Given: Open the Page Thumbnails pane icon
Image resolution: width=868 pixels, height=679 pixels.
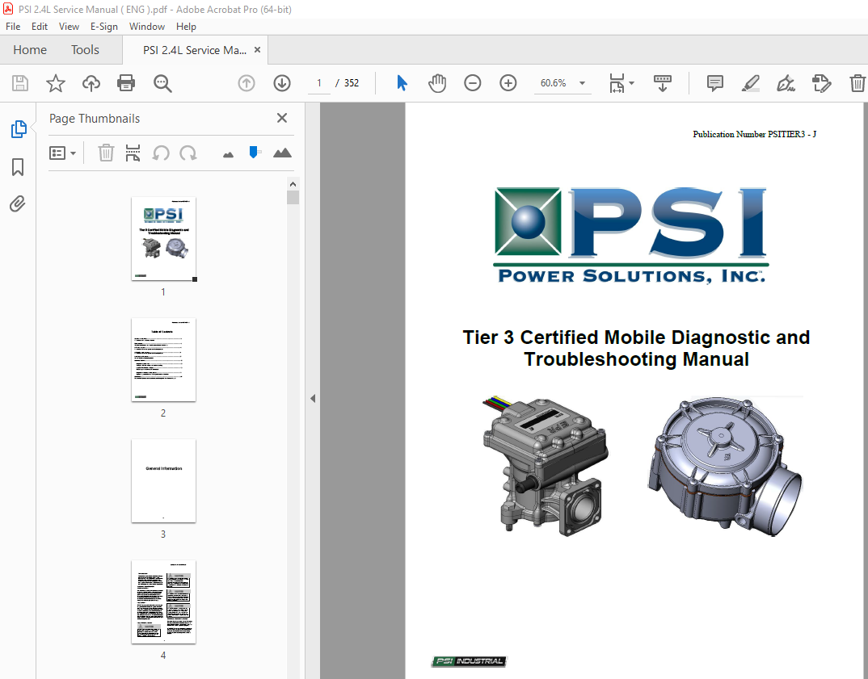Looking at the screenshot, I should click(19, 129).
